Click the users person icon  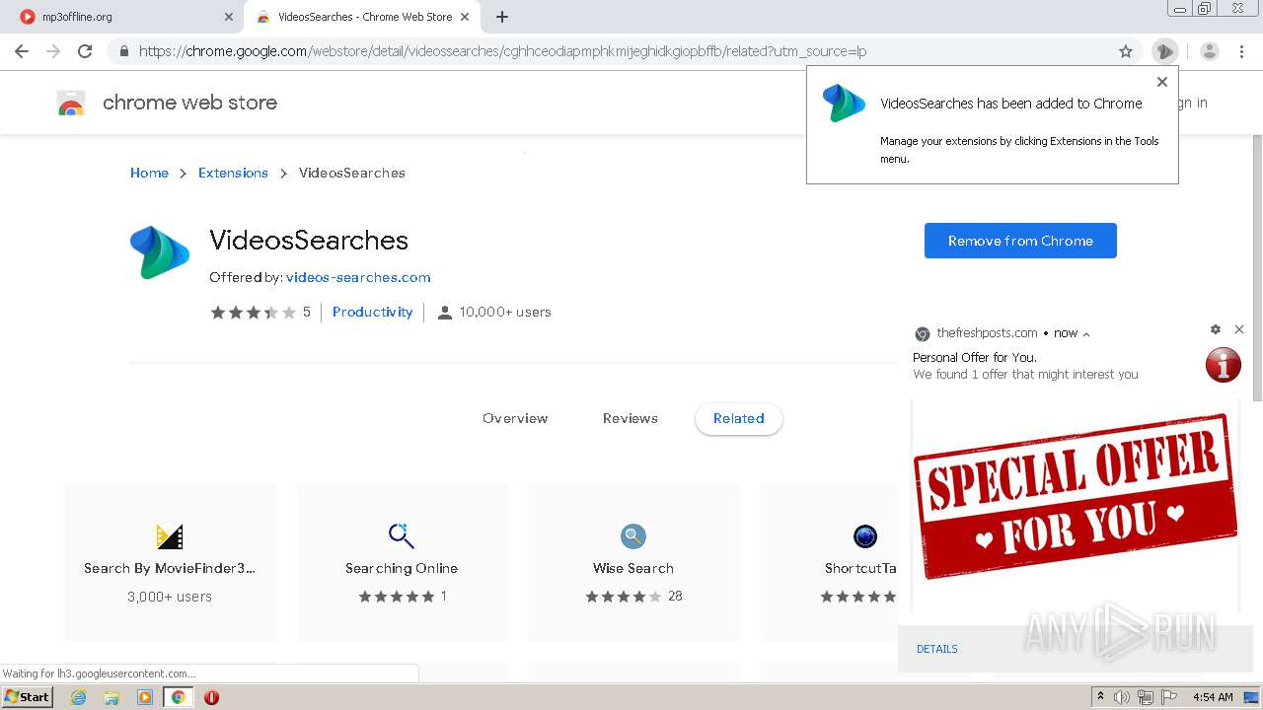[x=445, y=313]
